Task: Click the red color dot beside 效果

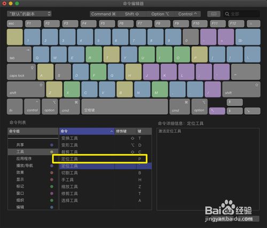Action: [x=52, y=172]
